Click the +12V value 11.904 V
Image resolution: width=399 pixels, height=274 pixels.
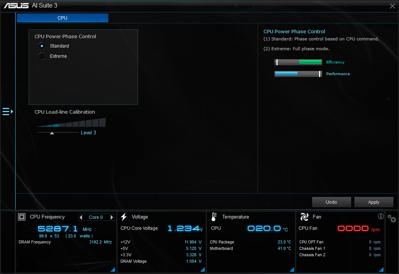point(193,242)
